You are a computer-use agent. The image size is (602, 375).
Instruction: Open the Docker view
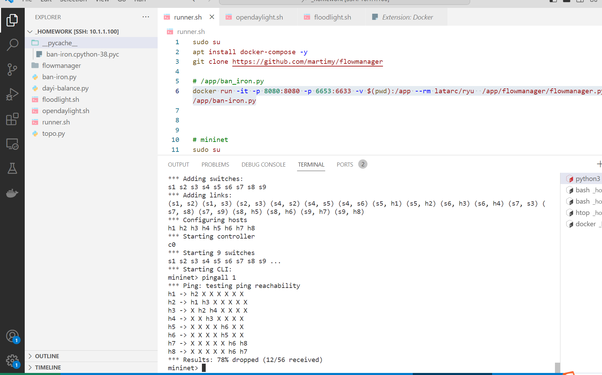[x=12, y=193]
